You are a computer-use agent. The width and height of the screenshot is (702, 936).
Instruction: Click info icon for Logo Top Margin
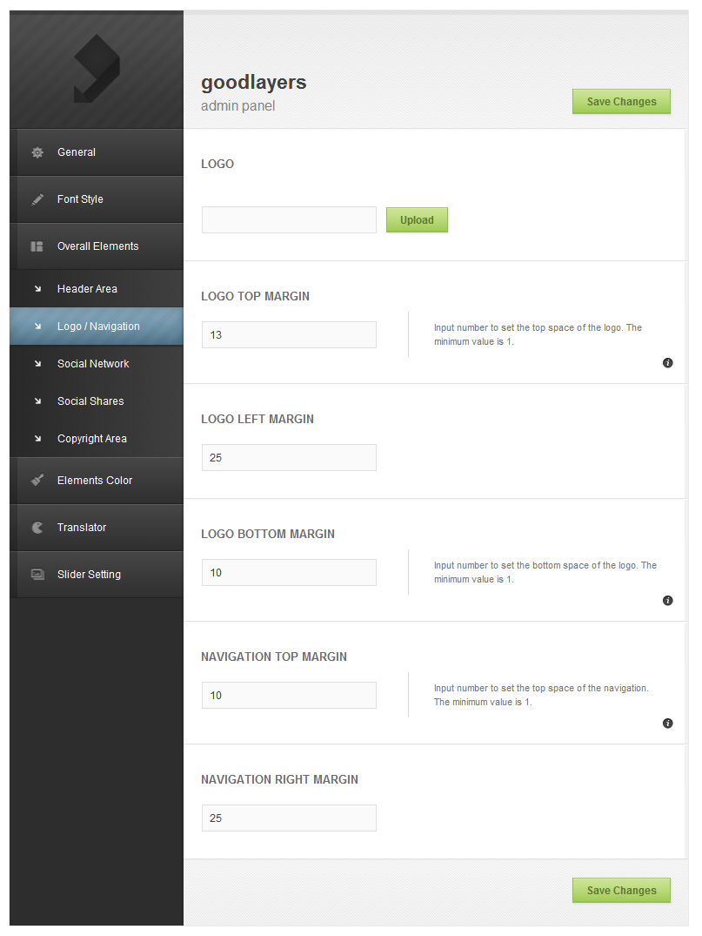(667, 363)
